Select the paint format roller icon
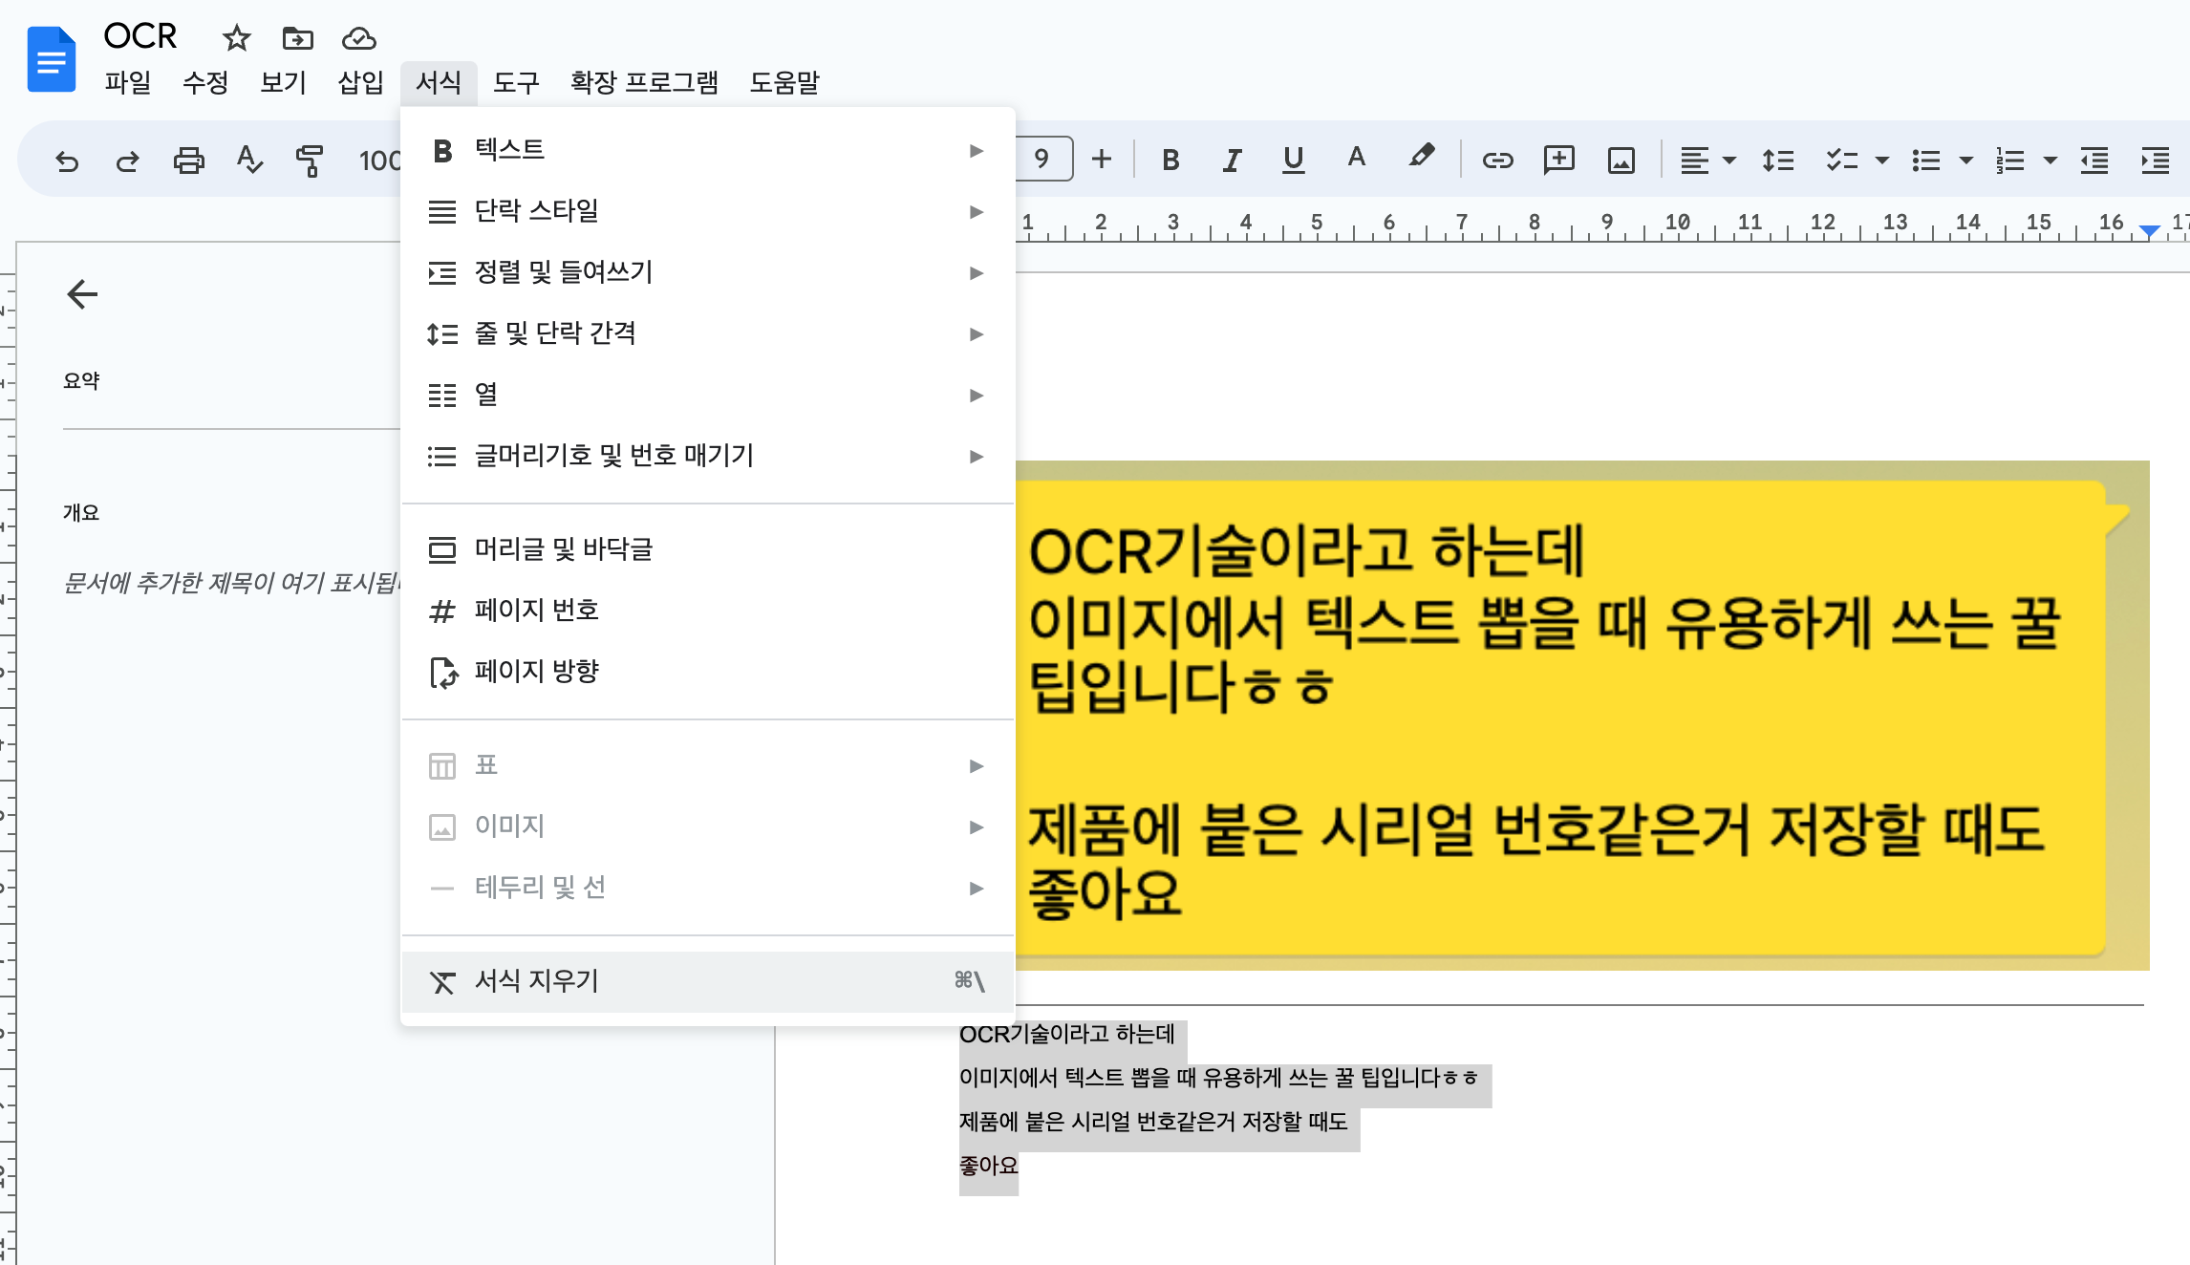2190x1265 pixels. (310, 161)
